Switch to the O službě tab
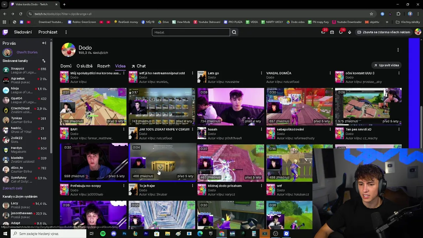Viewport: 423px width, 238px height. coord(85,66)
